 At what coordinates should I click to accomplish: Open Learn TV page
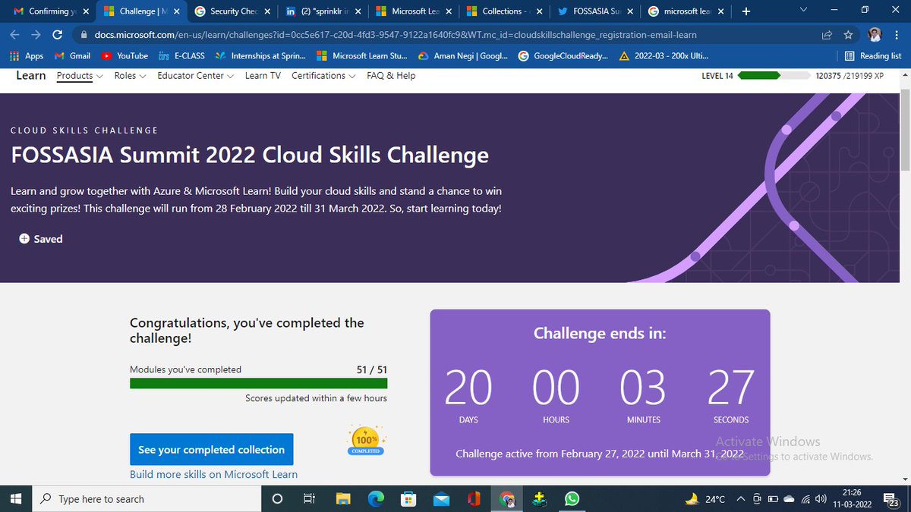tap(263, 76)
